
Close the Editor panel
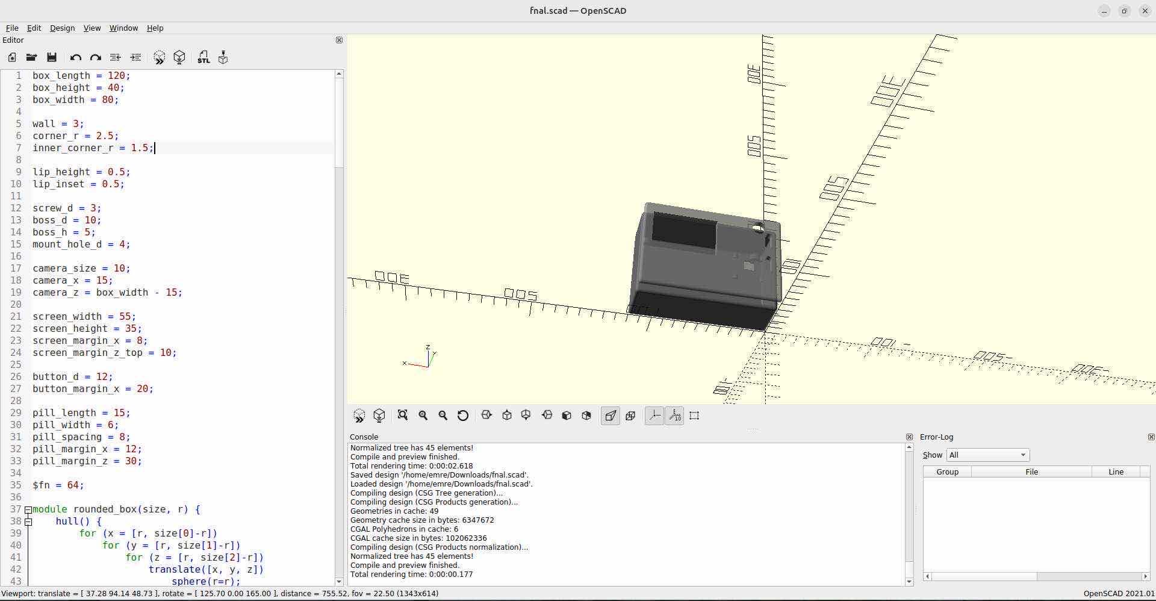point(339,40)
